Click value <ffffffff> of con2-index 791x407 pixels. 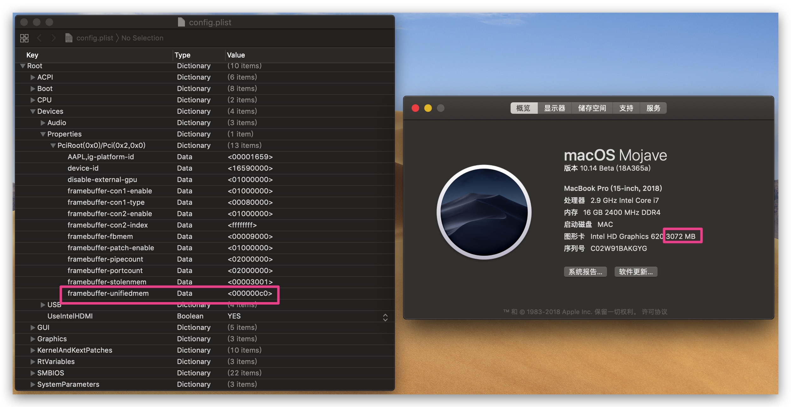pos(242,225)
